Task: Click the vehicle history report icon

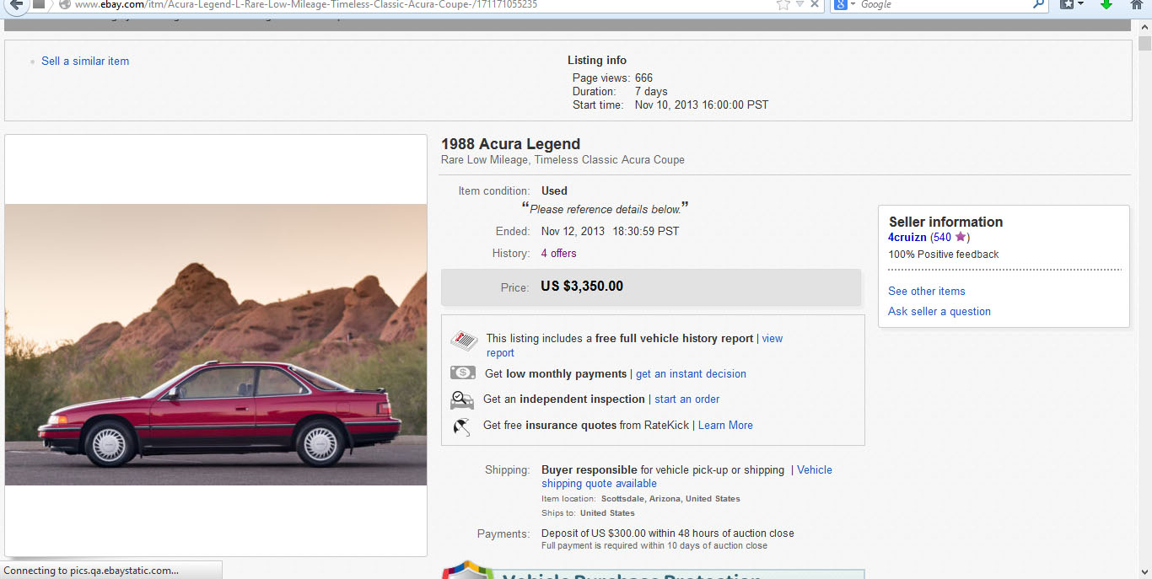Action: 464,340
